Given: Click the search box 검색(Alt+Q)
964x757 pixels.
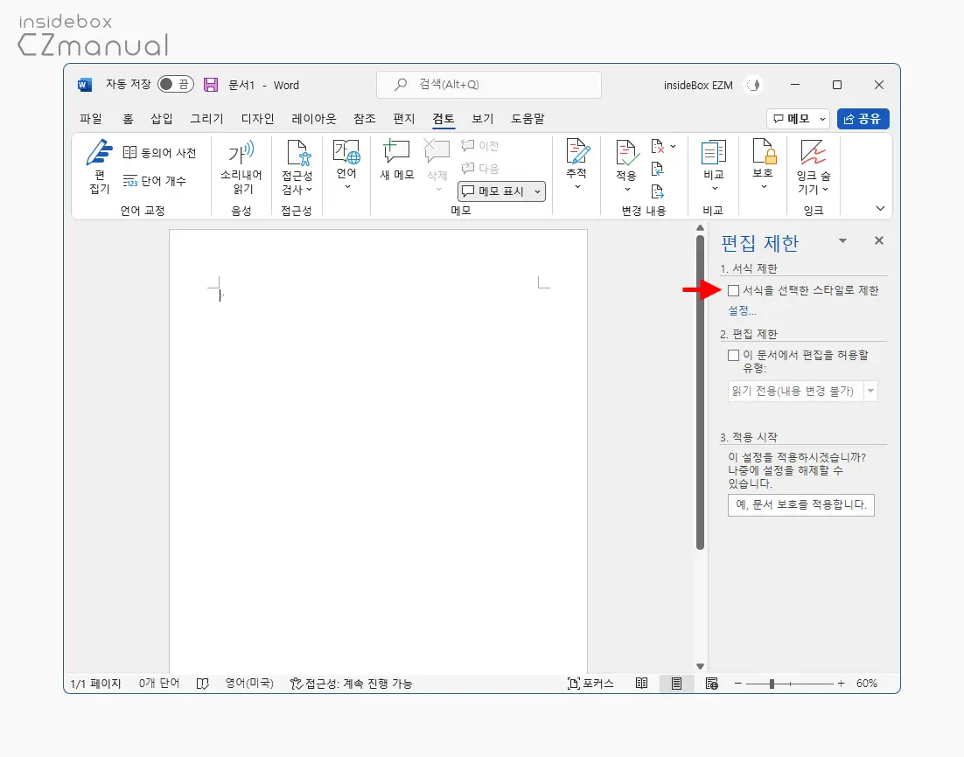Looking at the screenshot, I should [489, 85].
